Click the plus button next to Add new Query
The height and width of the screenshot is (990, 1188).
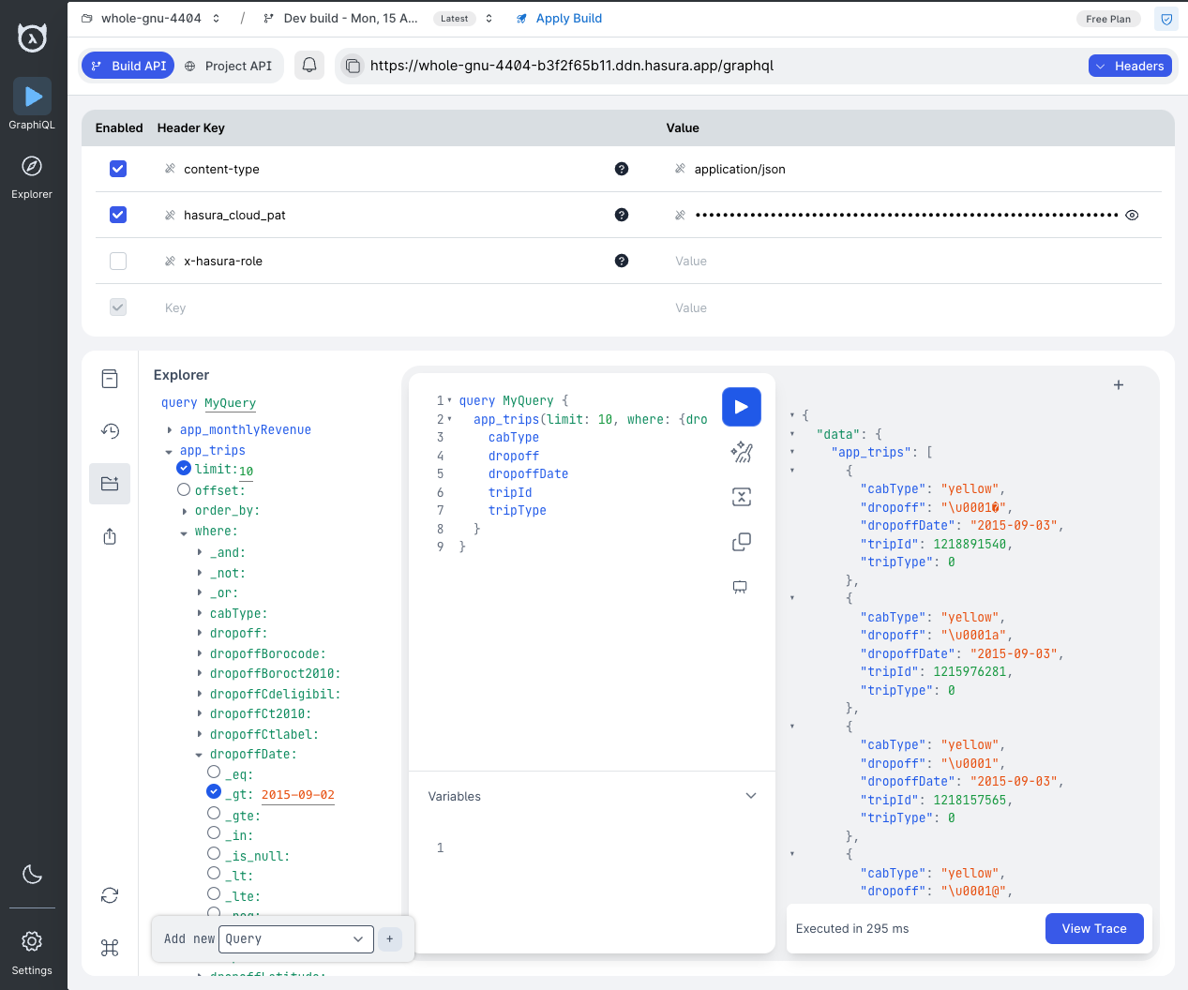click(390, 938)
